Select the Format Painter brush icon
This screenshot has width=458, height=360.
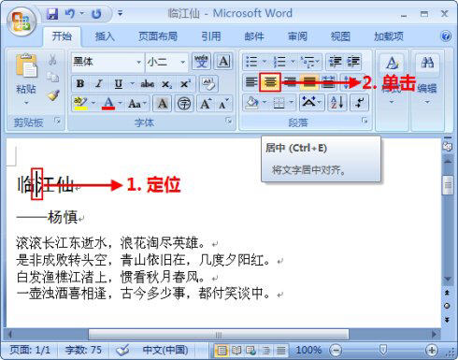(x=53, y=95)
